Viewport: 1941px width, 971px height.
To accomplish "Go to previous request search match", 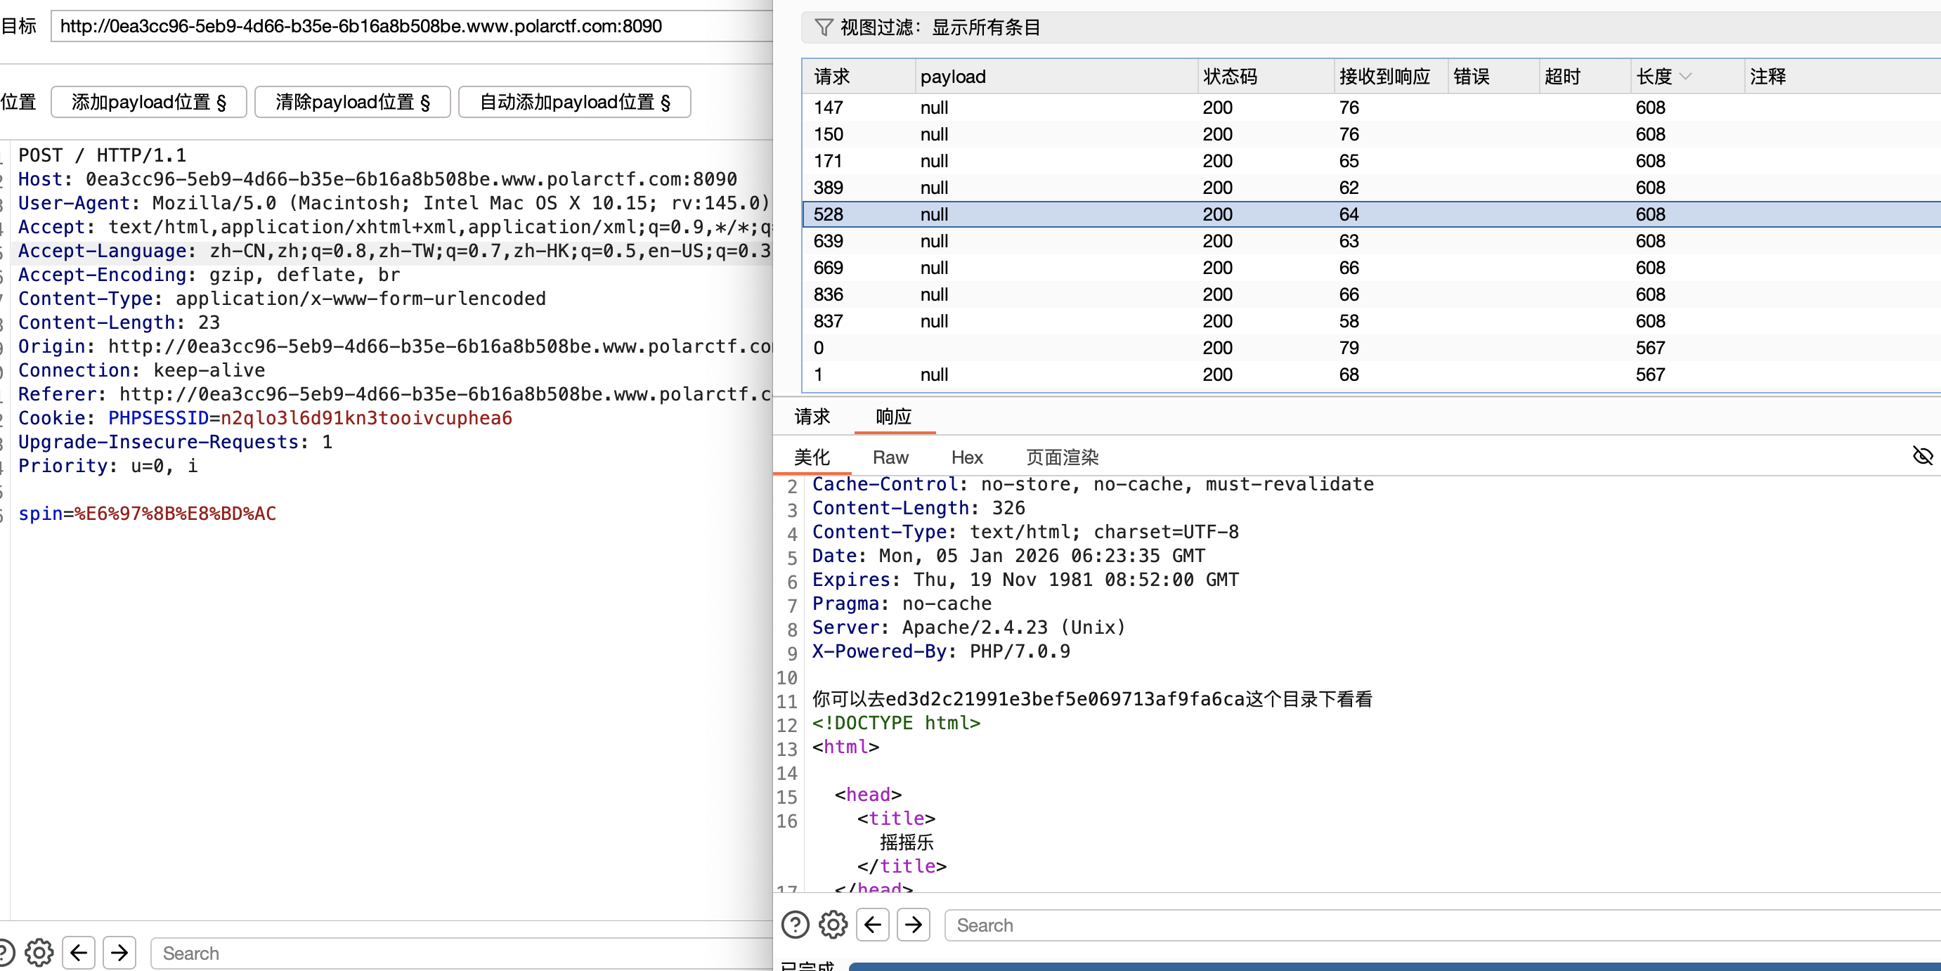I will point(79,953).
